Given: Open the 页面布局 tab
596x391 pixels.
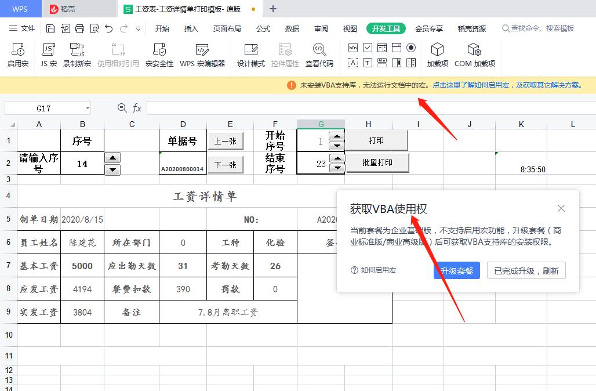Looking at the screenshot, I should point(227,28).
